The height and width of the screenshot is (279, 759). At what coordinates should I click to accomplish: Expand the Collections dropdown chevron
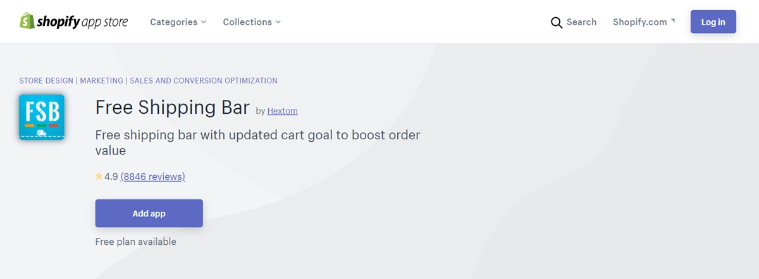(x=278, y=22)
